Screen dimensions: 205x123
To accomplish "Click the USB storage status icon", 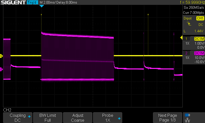I will click(188, 115).
